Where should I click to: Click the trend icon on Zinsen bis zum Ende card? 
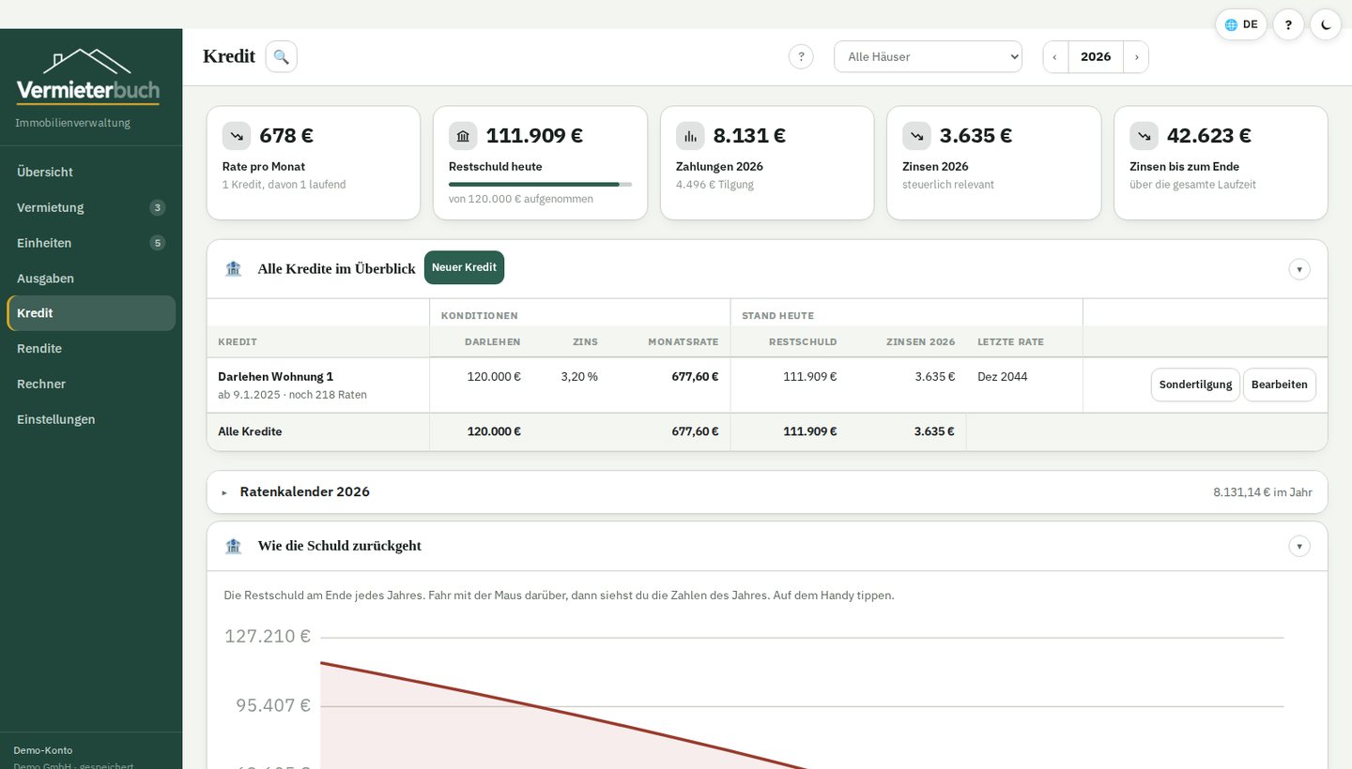[1144, 136]
